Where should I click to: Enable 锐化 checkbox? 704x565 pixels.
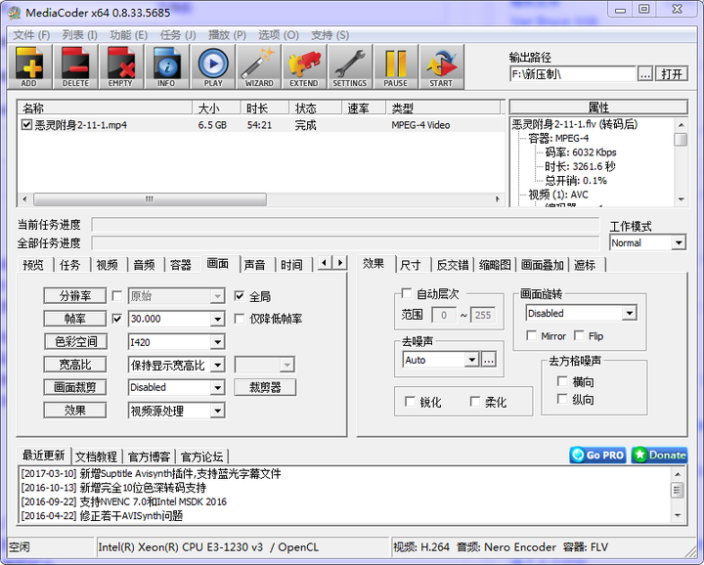click(410, 401)
